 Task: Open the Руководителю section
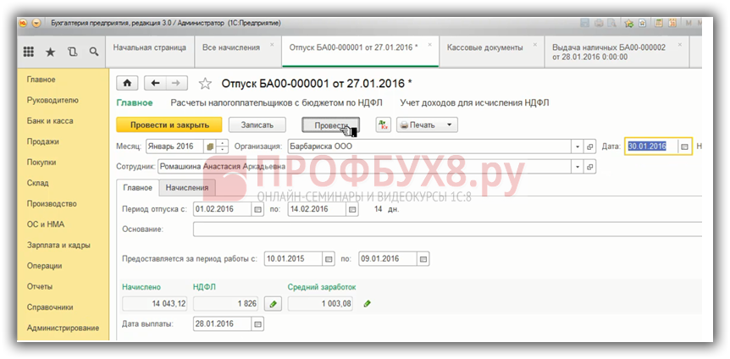click(x=53, y=100)
